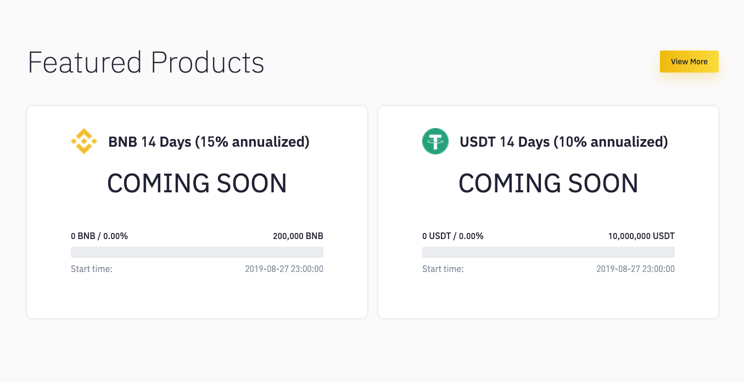Open the USDT 14 Days product title
Image resolution: width=744 pixels, height=383 pixels.
pyautogui.click(x=563, y=142)
